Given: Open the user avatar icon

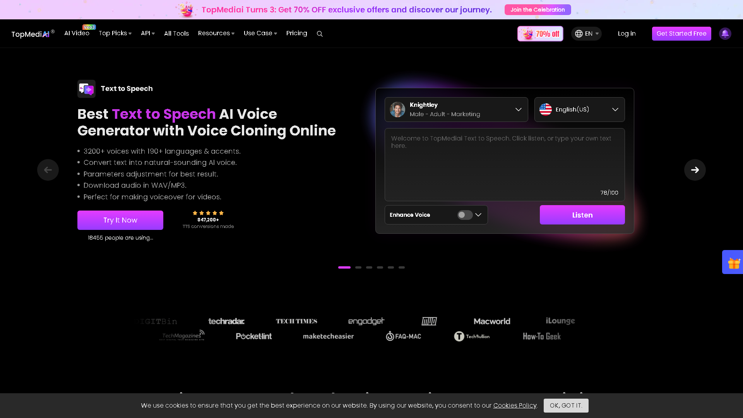Looking at the screenshot, I should 725,34.
